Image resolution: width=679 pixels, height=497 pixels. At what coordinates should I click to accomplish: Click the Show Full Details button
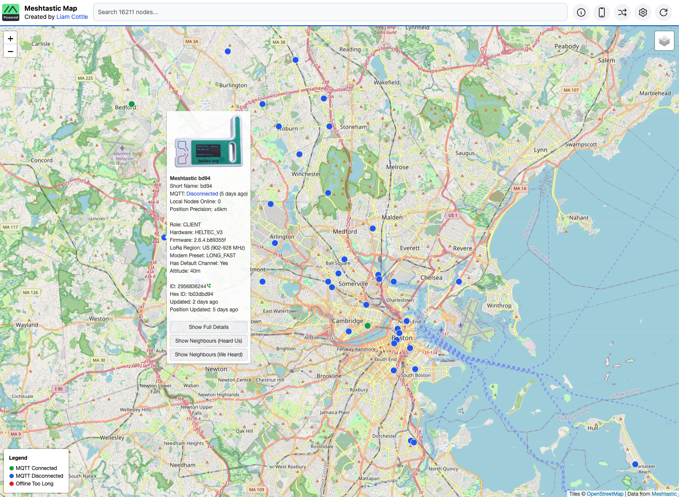tap(208, 327)
